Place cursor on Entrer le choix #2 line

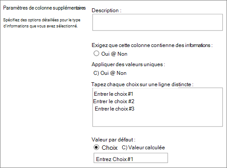[113, 101]
